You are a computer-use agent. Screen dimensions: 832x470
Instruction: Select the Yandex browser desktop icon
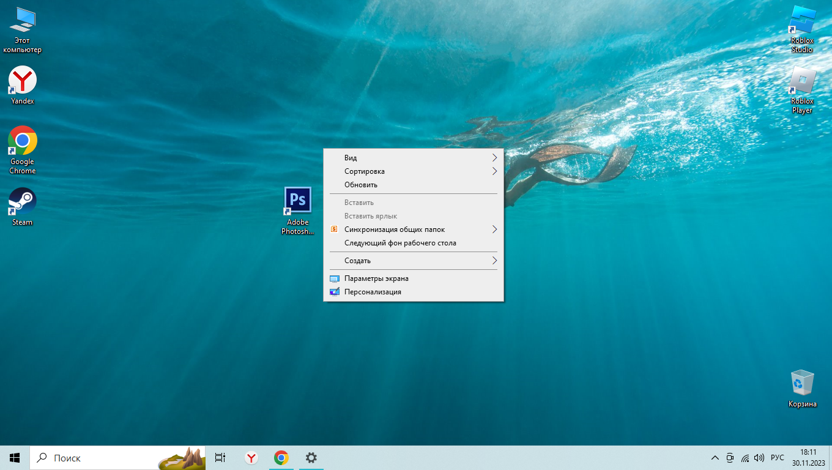(23, 80)
